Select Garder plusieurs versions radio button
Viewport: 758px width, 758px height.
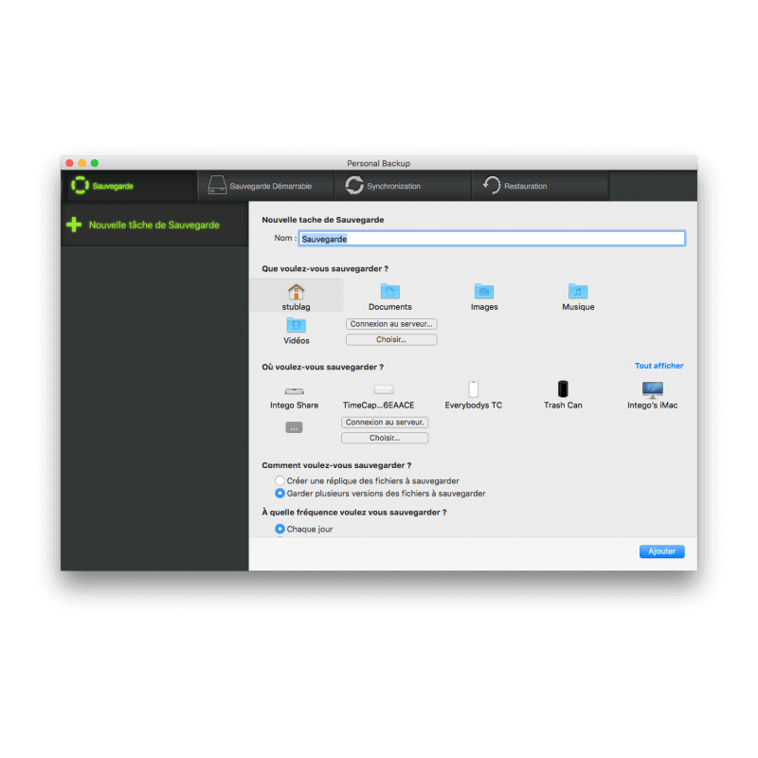click(280, 493)
